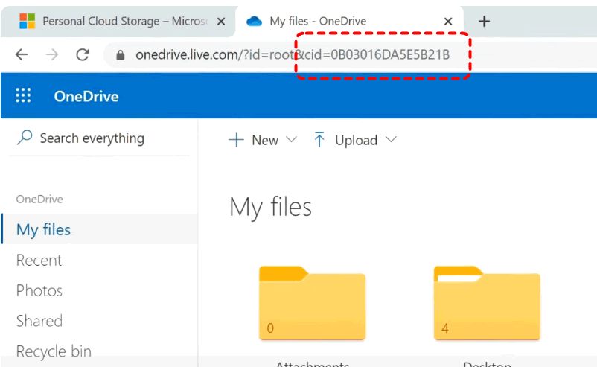Image resolution: width=597 pixels, height=367 pixels.
Task: Open Recycle bin in the sidebar
Action: (54, 351)
